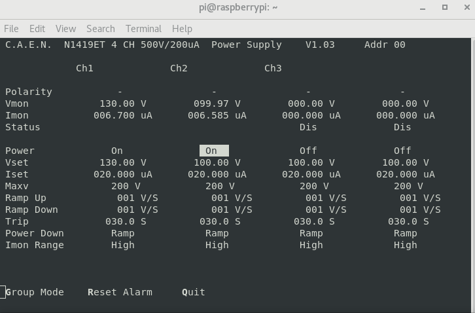Click Ch1 Power Down Ramp setting
The height and width of the screenshot is (313, 475).
point(123,234)
